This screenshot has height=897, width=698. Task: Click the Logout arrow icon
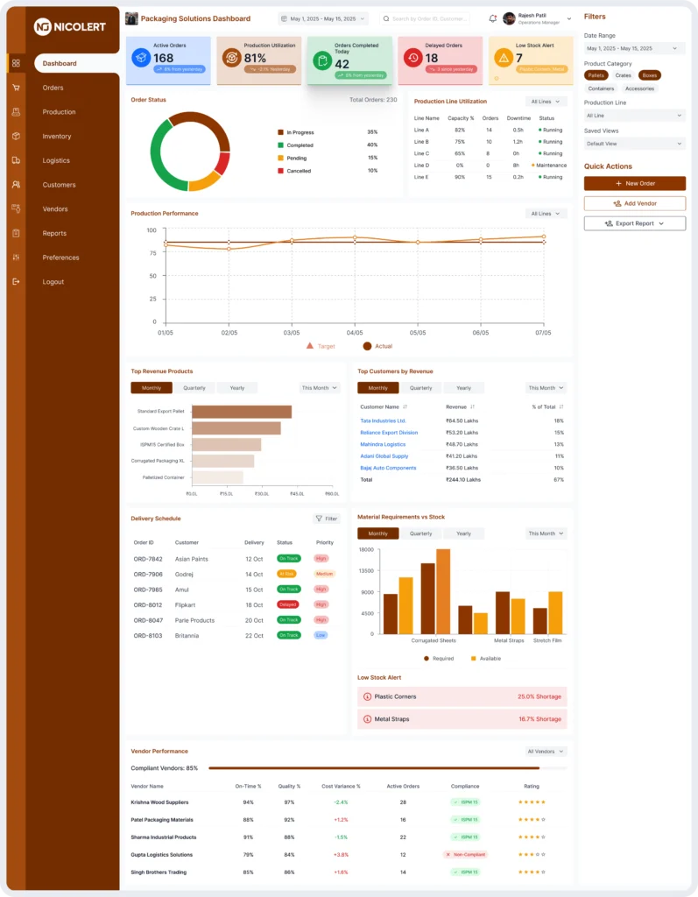click(x=16, y=281)
